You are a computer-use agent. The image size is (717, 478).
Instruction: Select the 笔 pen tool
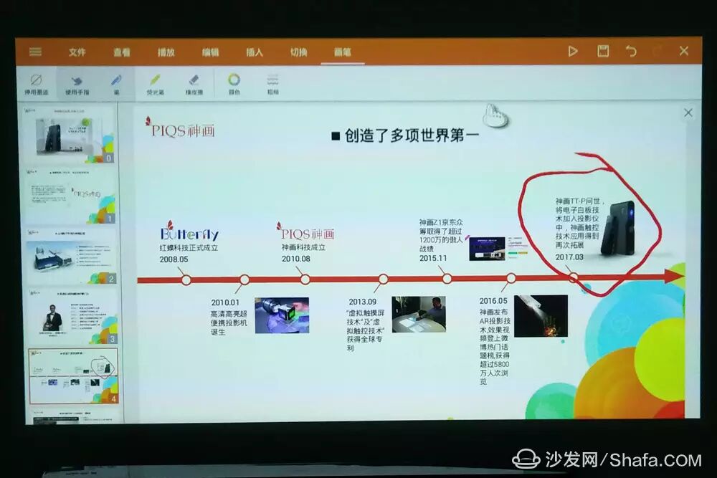click(x=116, y=85)
